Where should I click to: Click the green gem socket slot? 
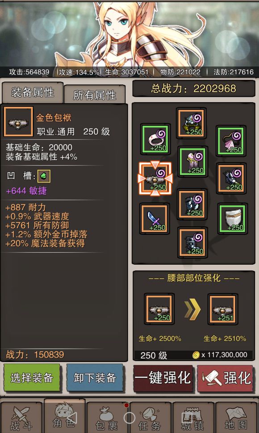click(44, 176)
